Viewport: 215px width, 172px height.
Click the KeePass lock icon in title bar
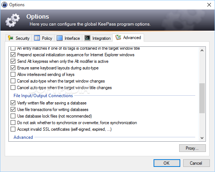(x=4, y=5)
